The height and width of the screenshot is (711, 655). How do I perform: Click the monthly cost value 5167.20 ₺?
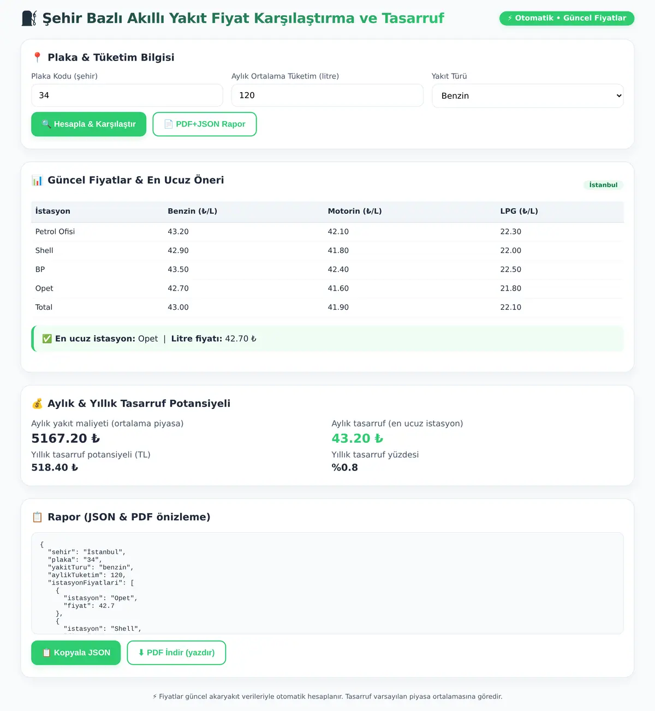[x=65, y=438]
